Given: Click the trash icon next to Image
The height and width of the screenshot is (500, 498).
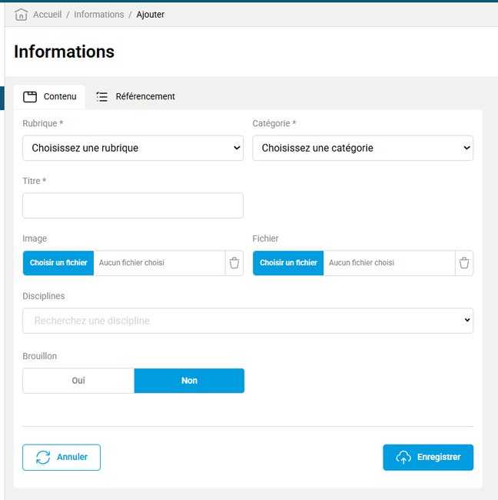Looking at the screenshot, I should pyautogui.click(x=234, y=263).
